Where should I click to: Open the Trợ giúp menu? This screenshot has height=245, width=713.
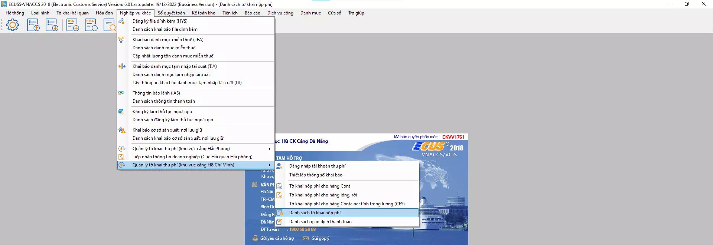pos(356,13)
